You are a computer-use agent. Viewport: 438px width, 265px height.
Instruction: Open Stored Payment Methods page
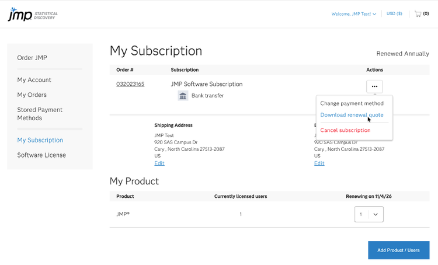point(40,114)
